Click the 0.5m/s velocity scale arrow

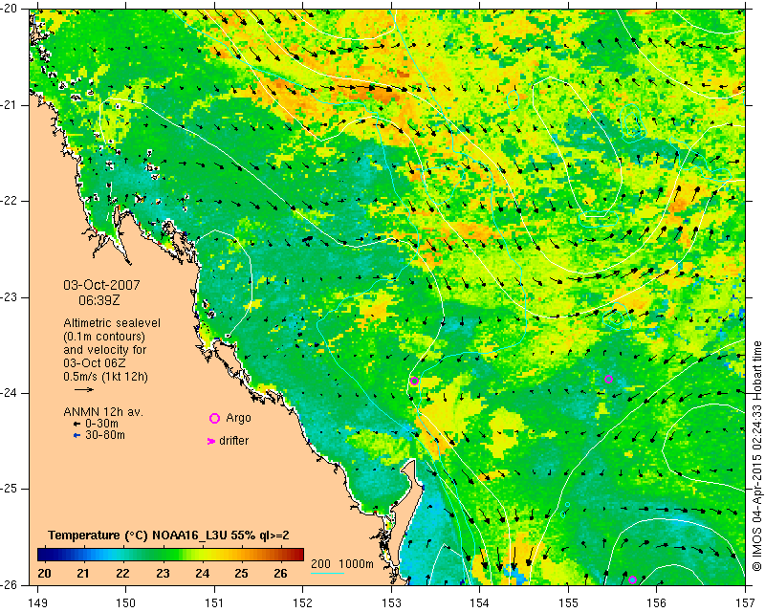84,389
